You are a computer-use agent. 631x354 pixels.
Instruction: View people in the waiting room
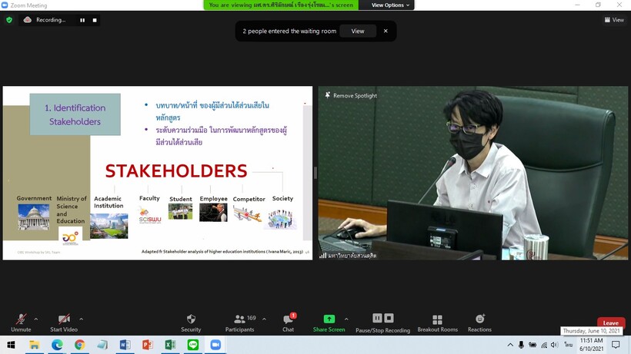[358, 31]
